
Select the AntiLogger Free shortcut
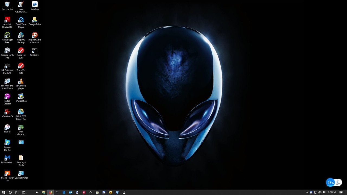7,38
